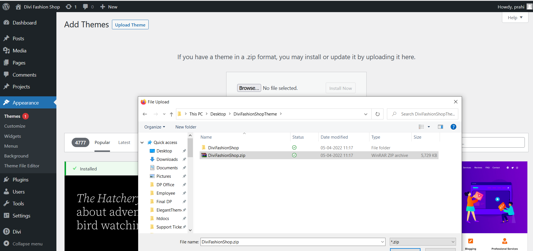
Task: Go forward in File Upload dialog
Action: click(156, 114)
